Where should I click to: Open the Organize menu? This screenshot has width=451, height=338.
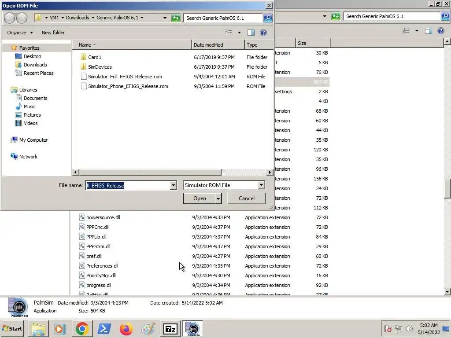(20, 33)
